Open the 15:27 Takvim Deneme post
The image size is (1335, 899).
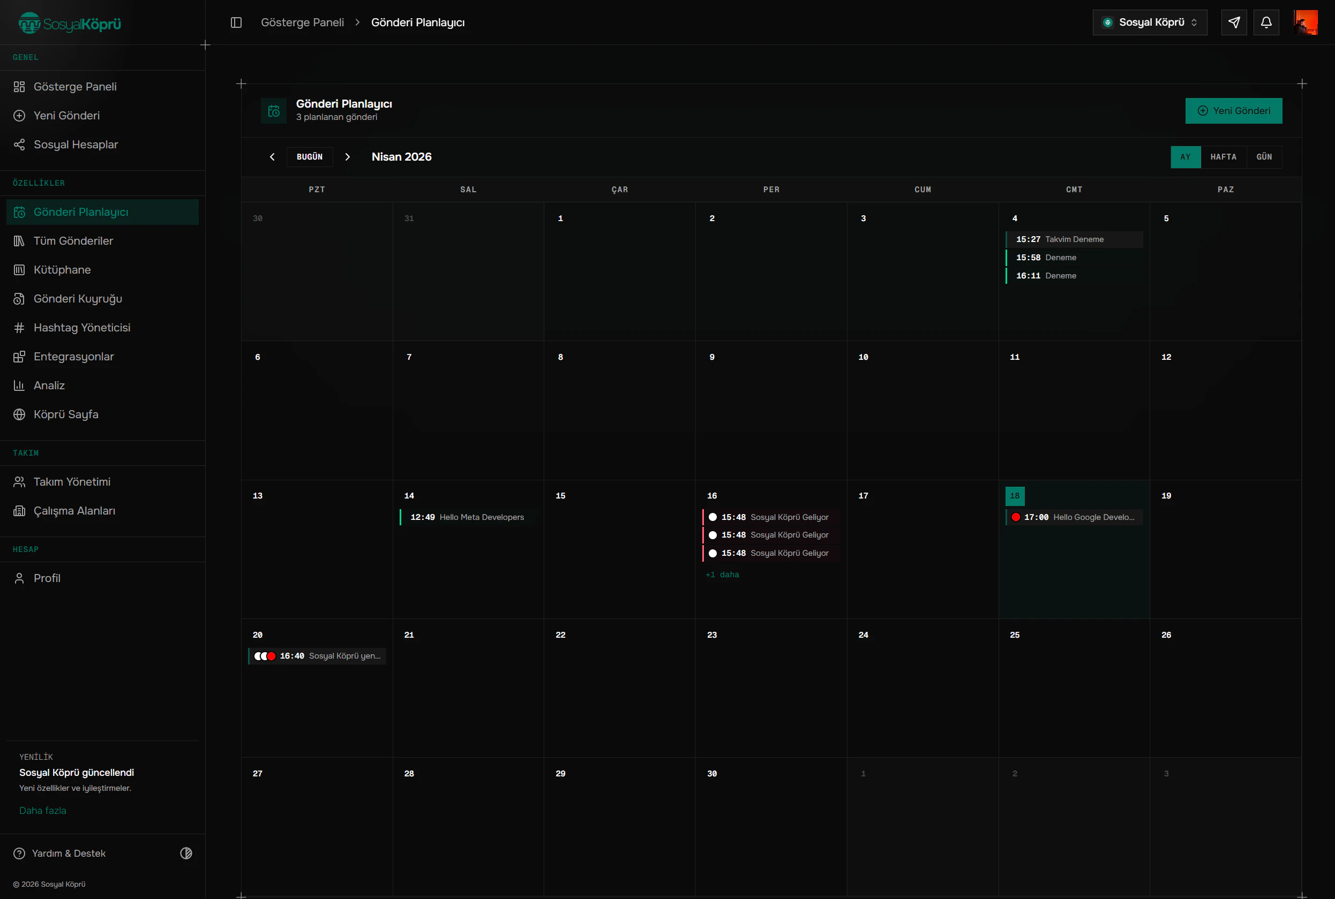coord(1075,239)
